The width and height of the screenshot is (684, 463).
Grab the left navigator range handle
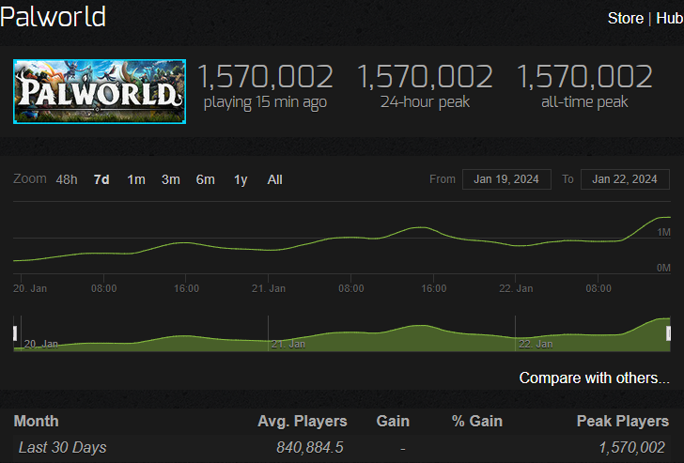15,333
